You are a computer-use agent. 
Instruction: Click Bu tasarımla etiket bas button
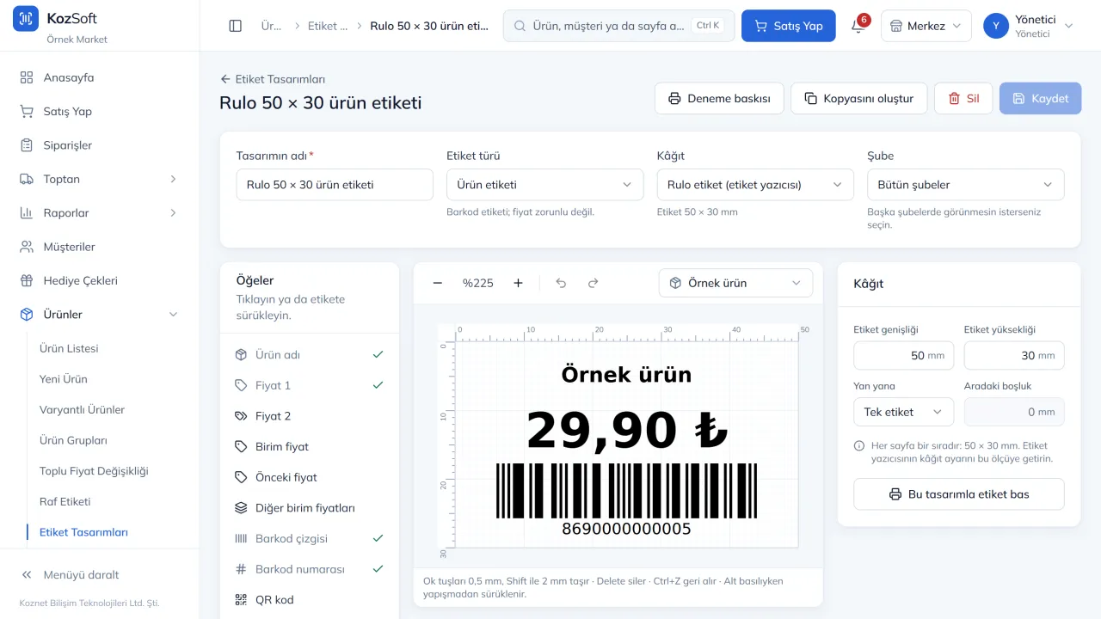click(x=958, y=494)
